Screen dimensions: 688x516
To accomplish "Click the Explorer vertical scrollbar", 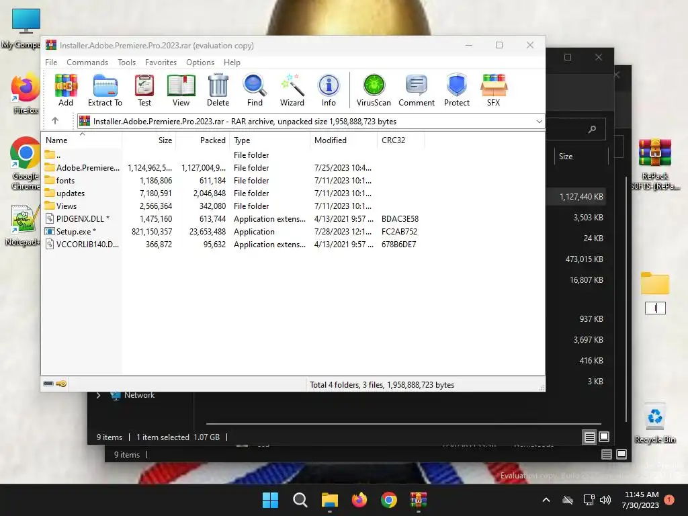I will point(626,298).
